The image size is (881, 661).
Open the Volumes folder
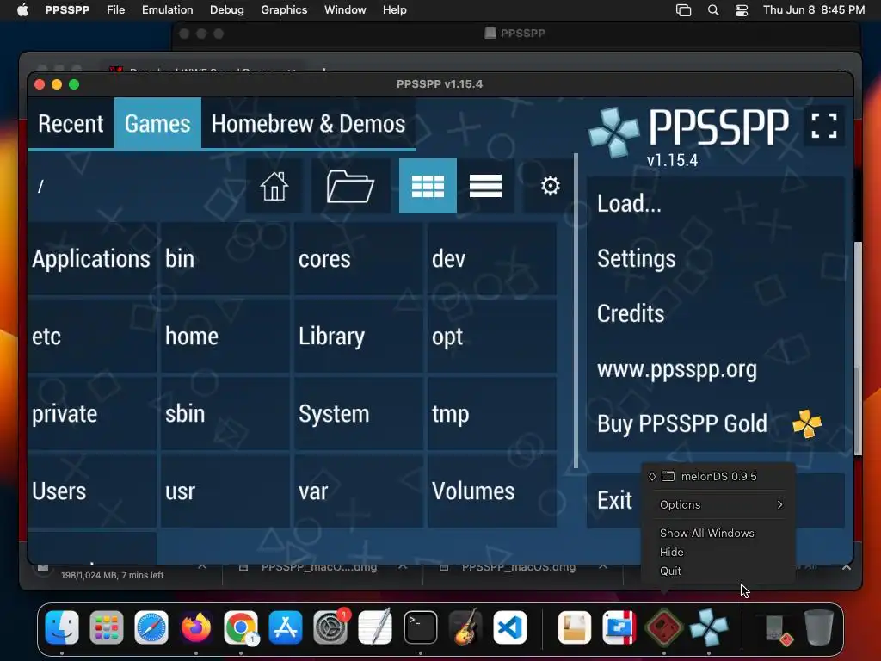pos(491,491)
